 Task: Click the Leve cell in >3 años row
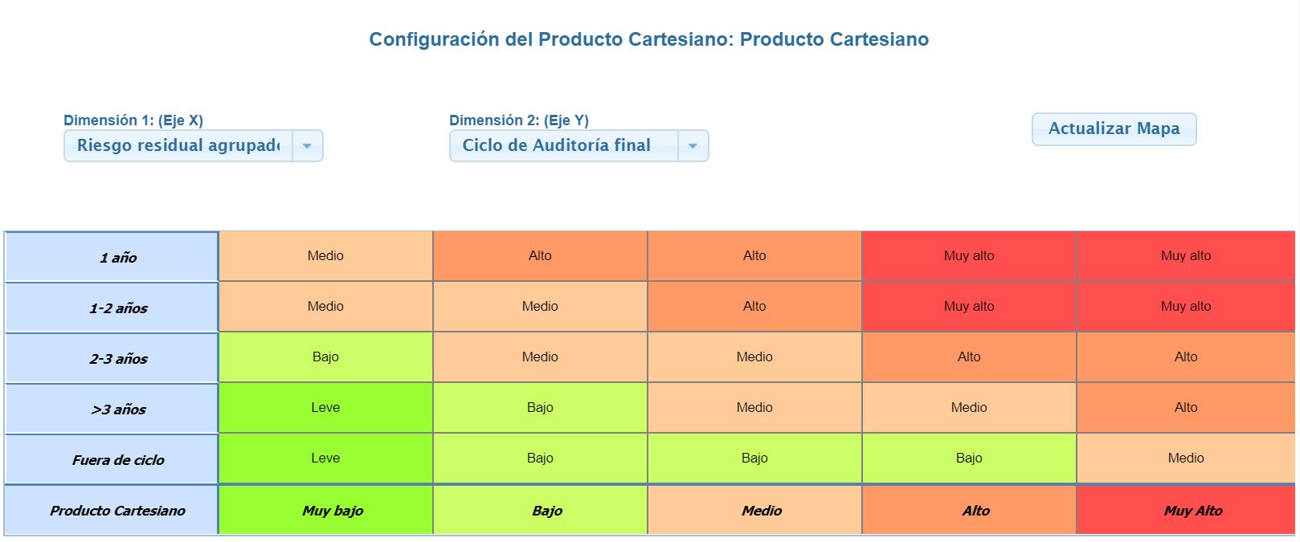[325, 408]
